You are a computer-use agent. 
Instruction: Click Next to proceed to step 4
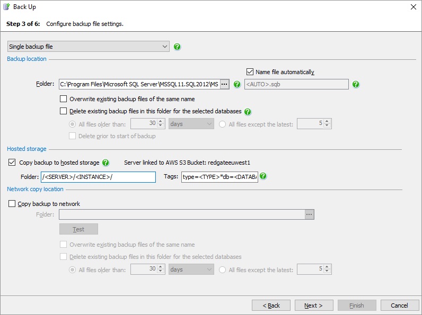pyautogui.click(x=313, y=305)
